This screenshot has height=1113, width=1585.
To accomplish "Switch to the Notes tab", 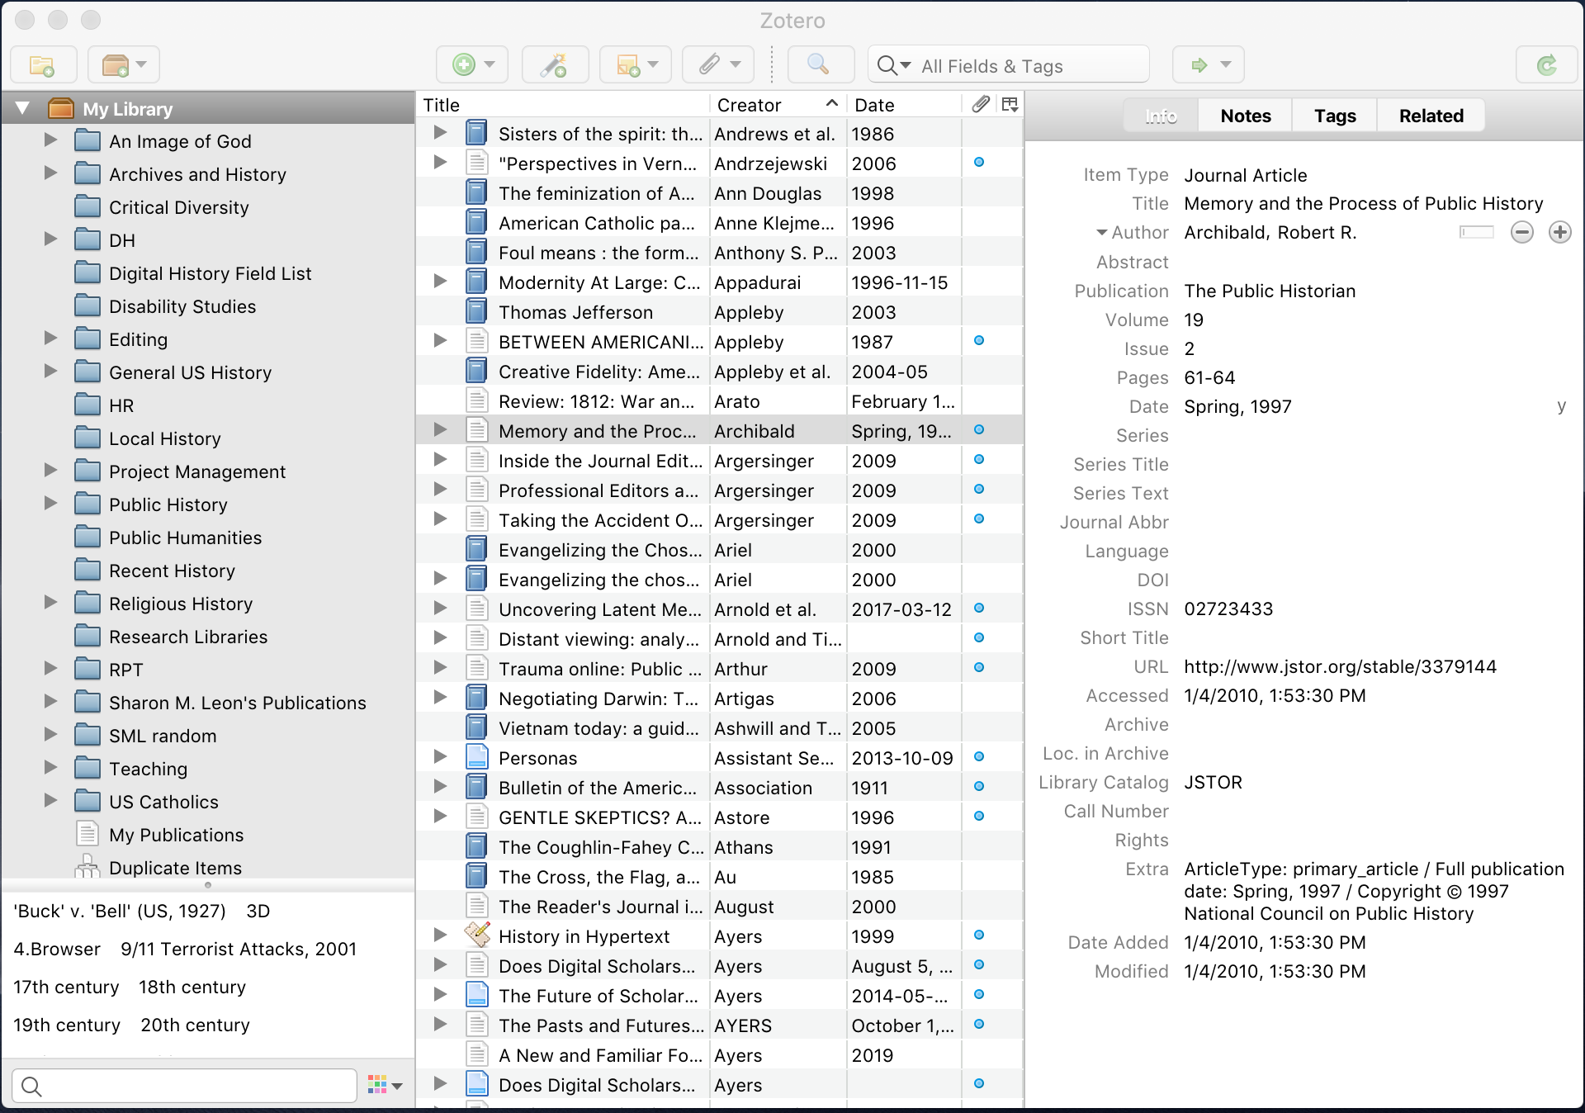I will (x=1245, y=116).
